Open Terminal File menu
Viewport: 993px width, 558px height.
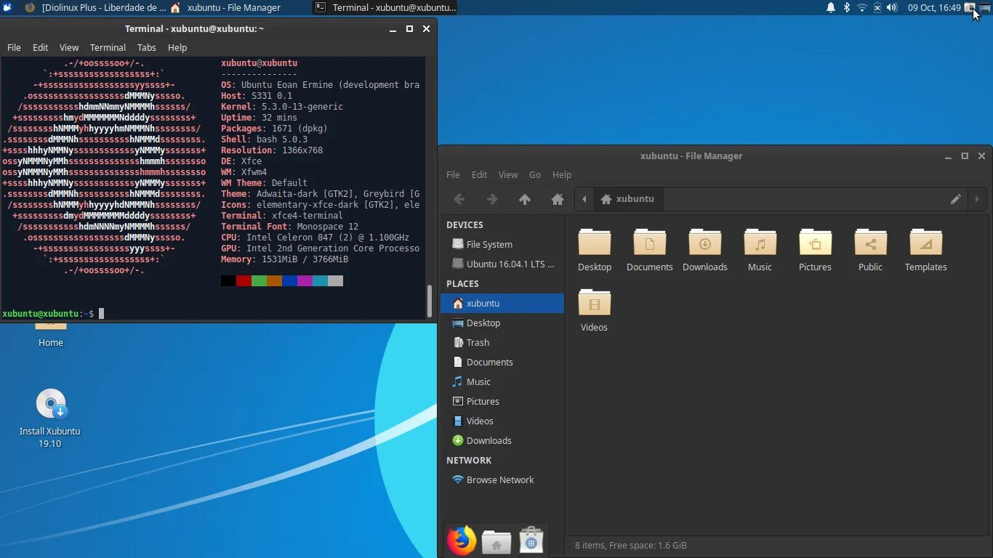[14, 47]
